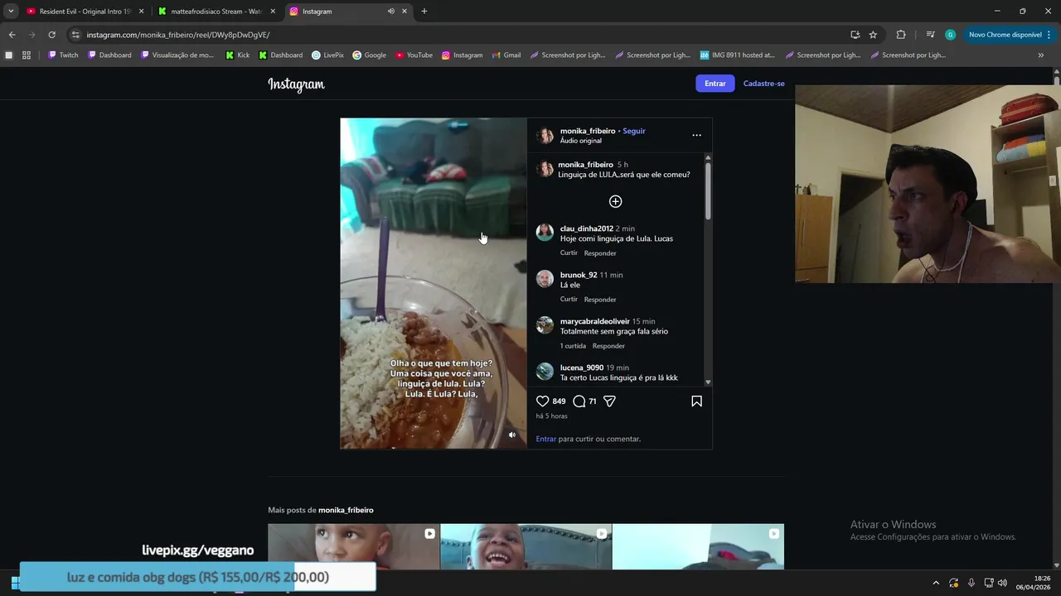This screenshot has width=1061, height=596.
Task: Mute the reel video sound
Action: point(511,435)
